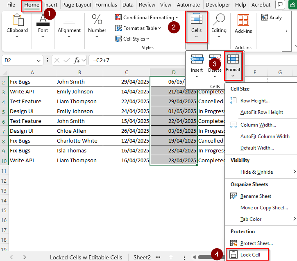Open the Number format group icon

[x=97, y=20]
